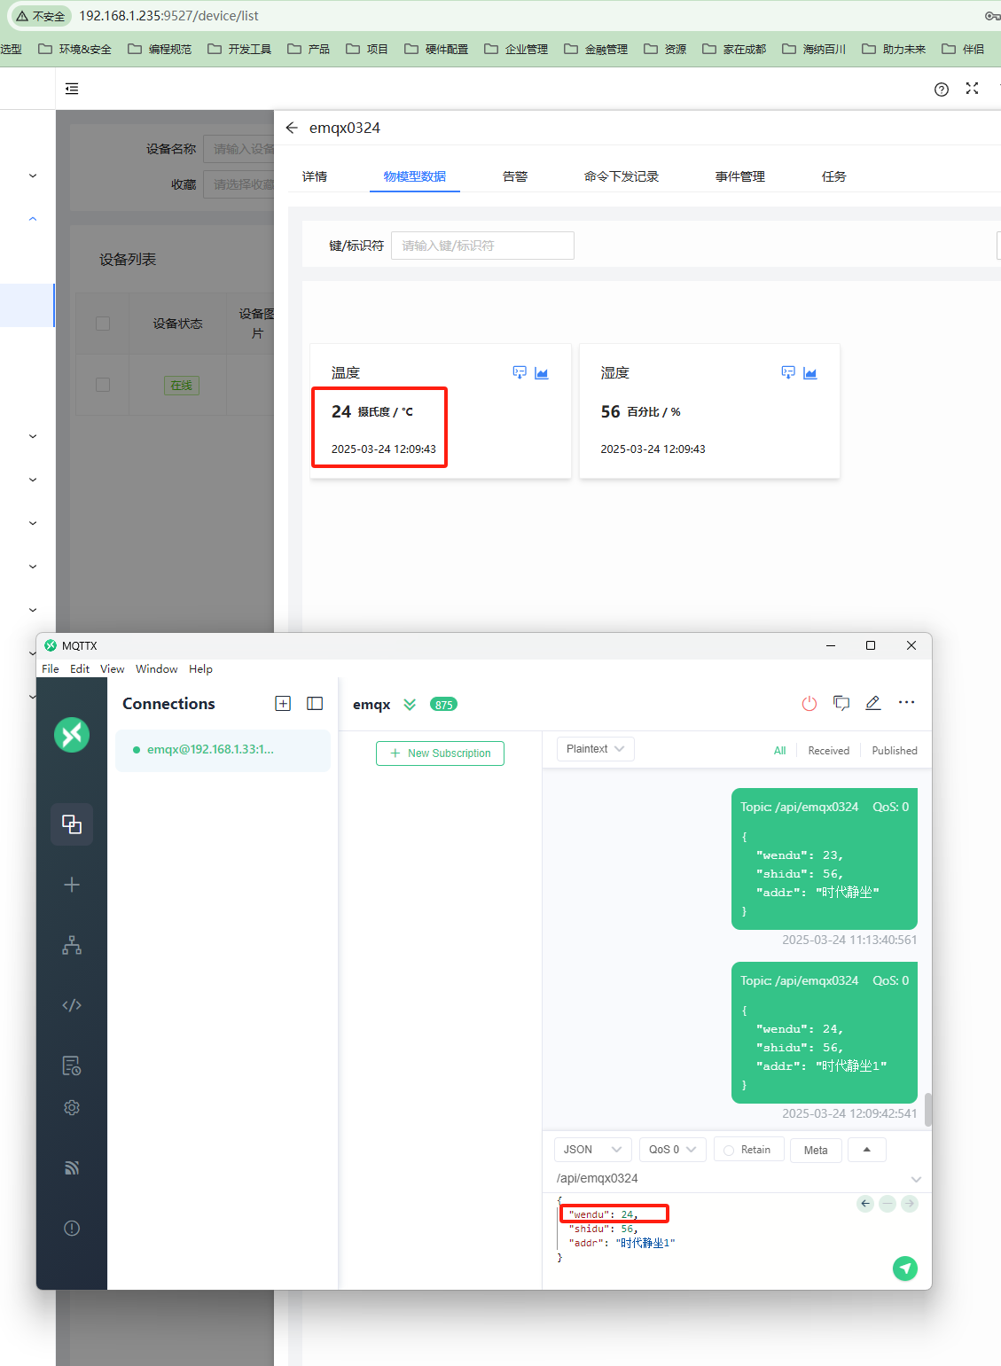This screenshot has width=1001, height=1366.
Task: Click the 键/标识符 search input field
Action: pyautogui.click(x=482, y=246)
